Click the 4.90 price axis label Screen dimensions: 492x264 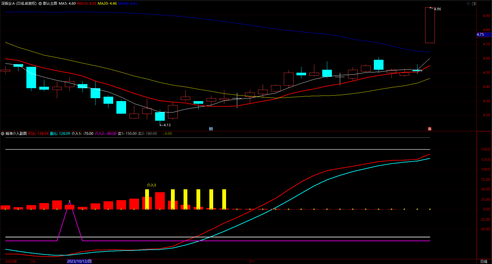[x=486, y=16]
